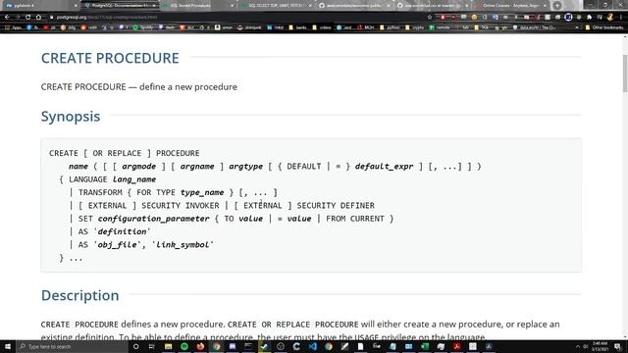Click the Synopsis section heading
This screenshot has height=353, width=628.
pyautogui.click(x=71, y=117)
